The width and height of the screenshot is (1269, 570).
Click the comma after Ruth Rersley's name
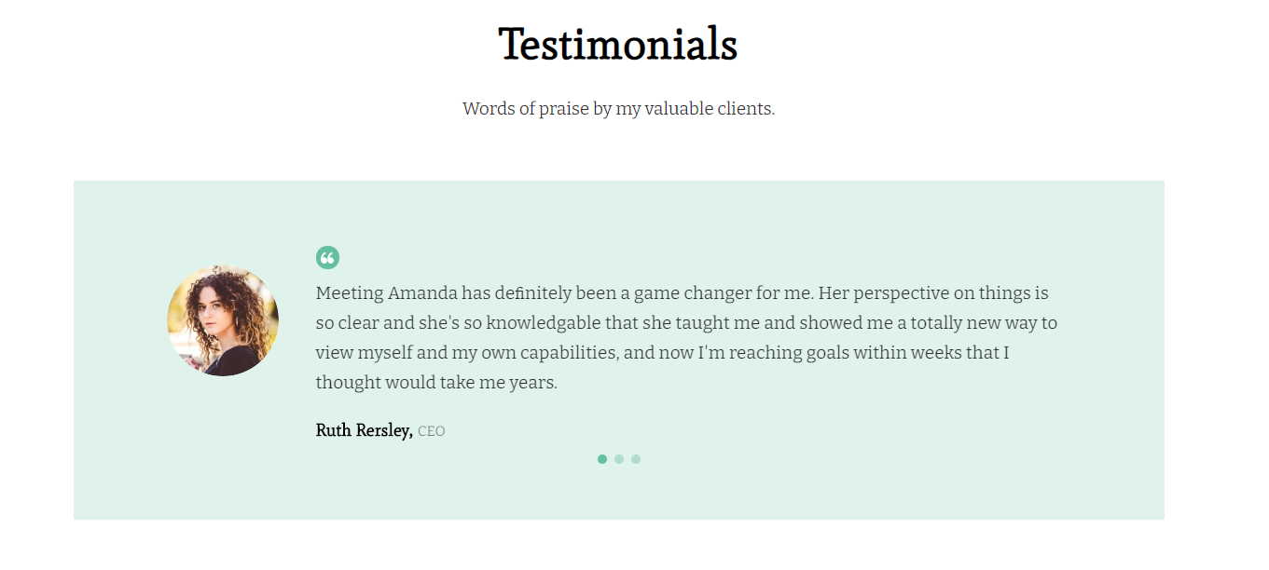(411, 430)
